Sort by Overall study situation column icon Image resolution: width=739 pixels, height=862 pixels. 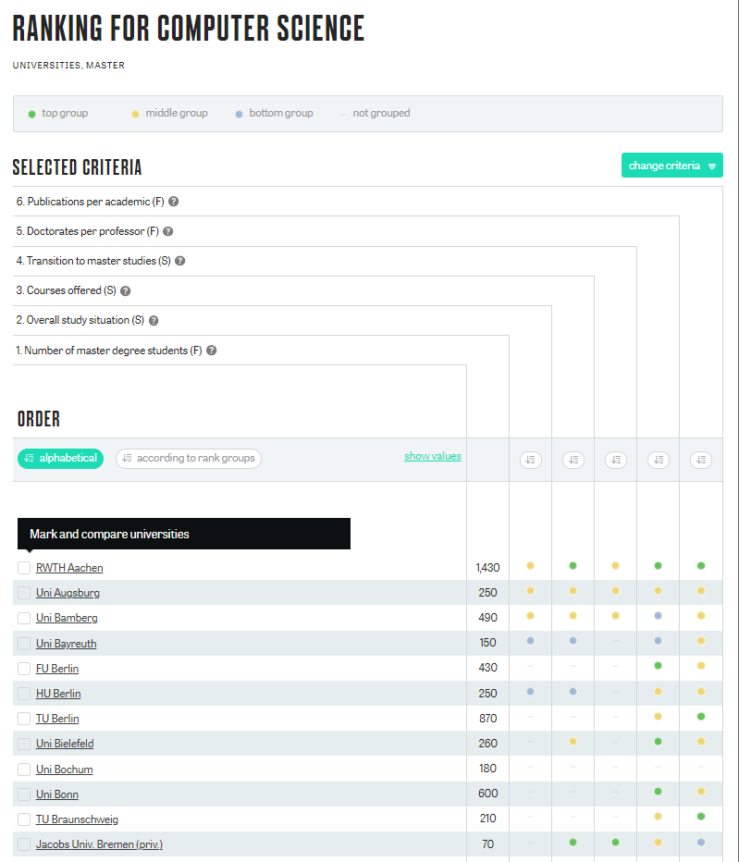tap(531, 460)
